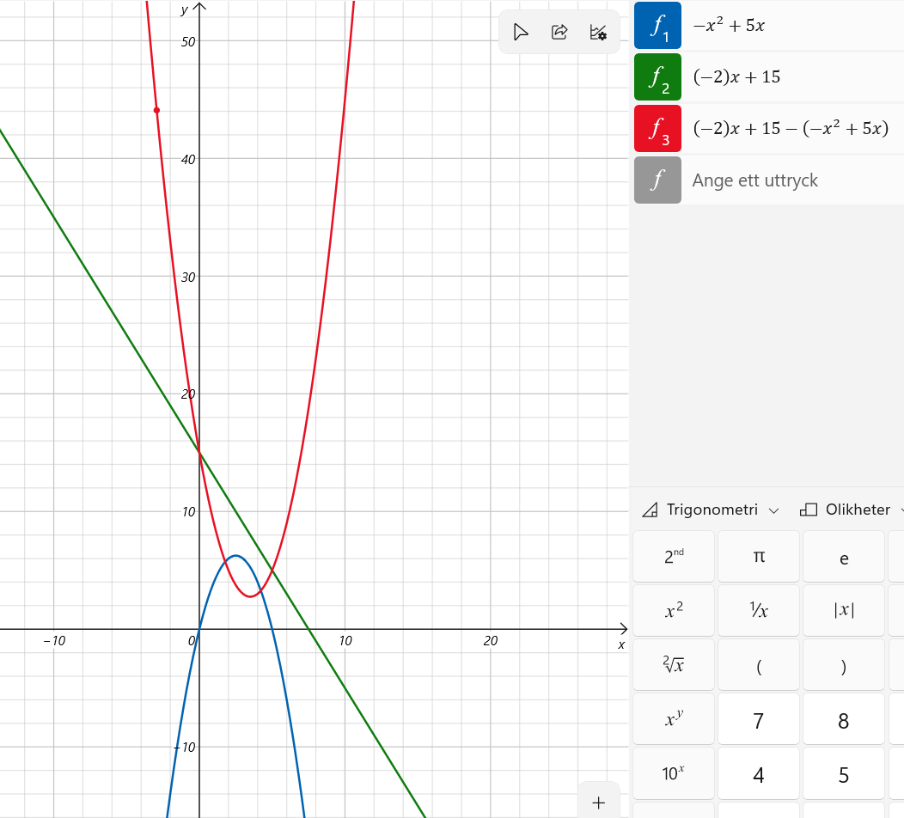904x818 pixels.
Task: Click the red point on the f3 curve
Action: click(156, 110)
